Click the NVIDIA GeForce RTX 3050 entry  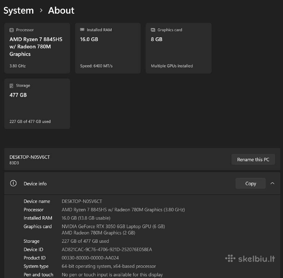point(113,226)
